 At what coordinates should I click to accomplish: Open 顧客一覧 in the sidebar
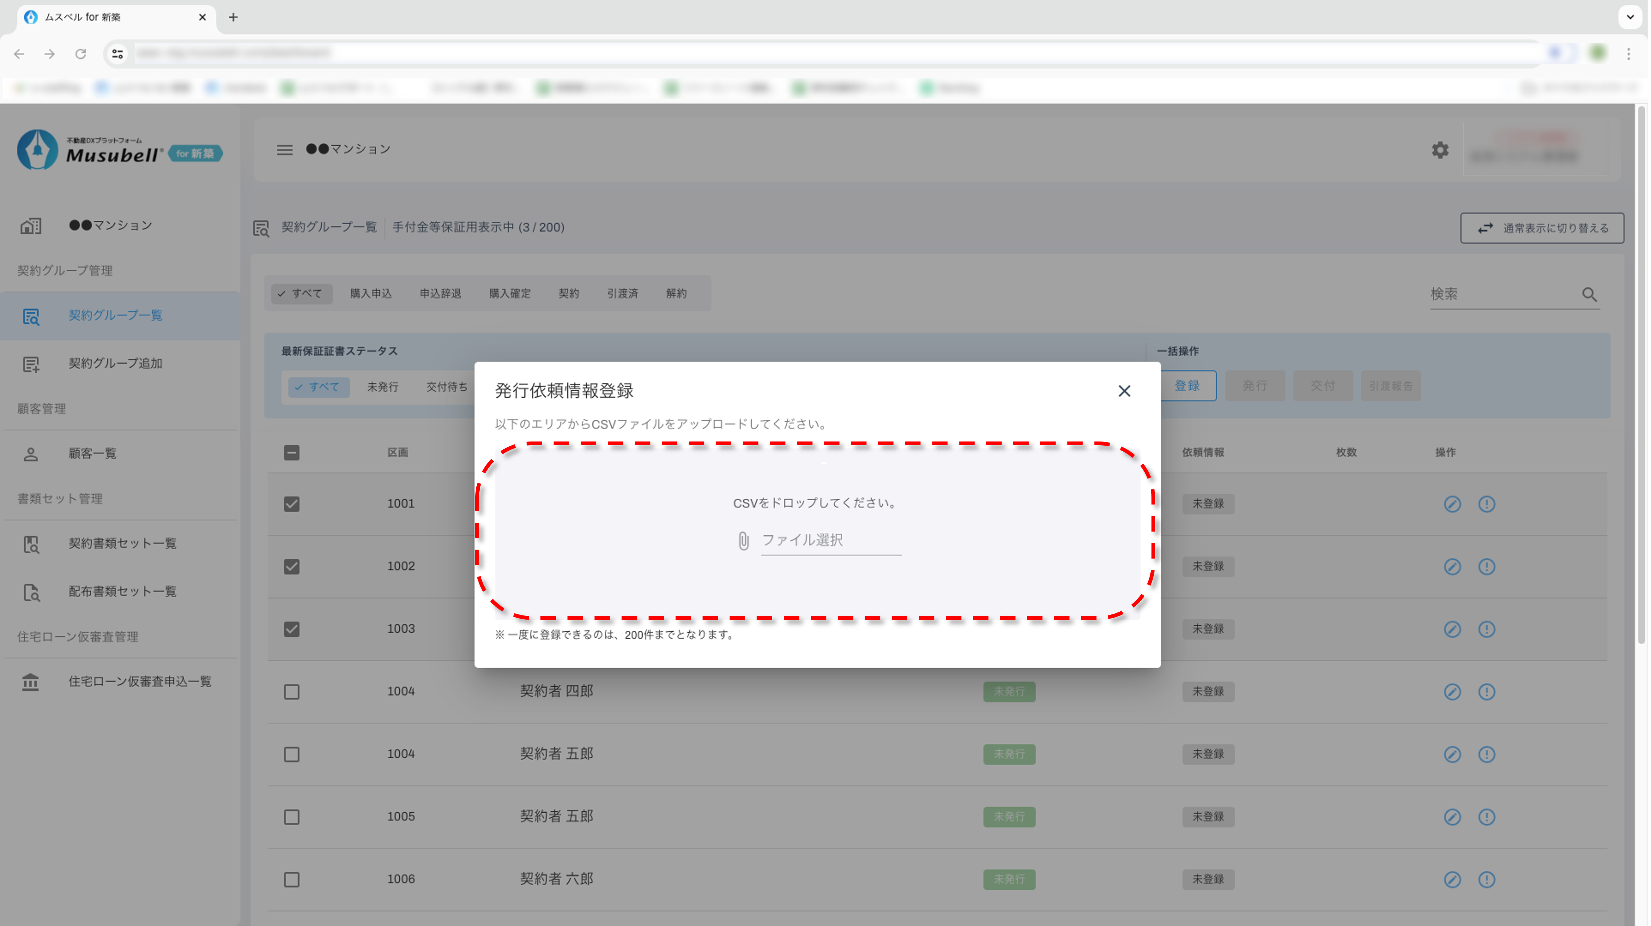pos(92,454)
